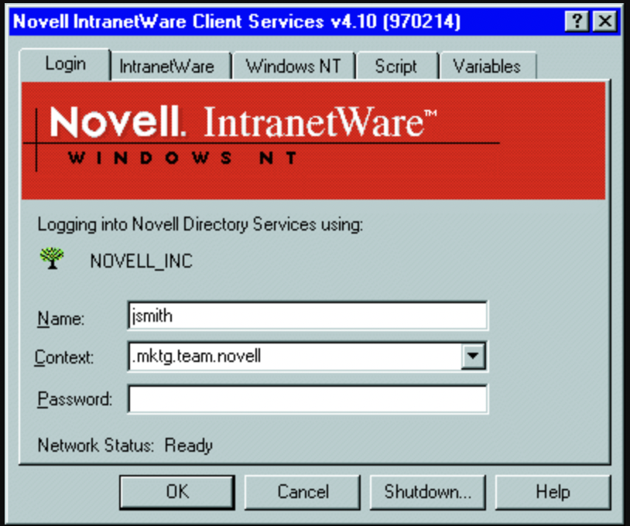Click the Shutdown... button
630x526 pixels.
point(427,492)
